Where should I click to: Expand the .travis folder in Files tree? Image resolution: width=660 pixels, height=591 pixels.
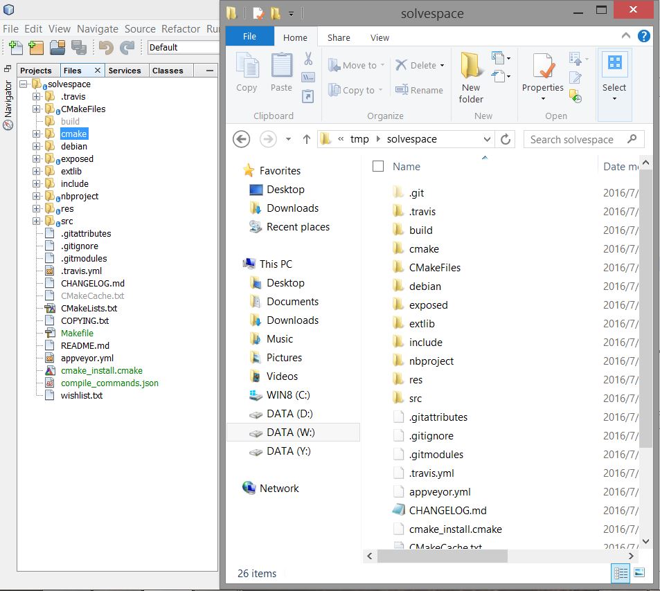[x=37, y=97]
